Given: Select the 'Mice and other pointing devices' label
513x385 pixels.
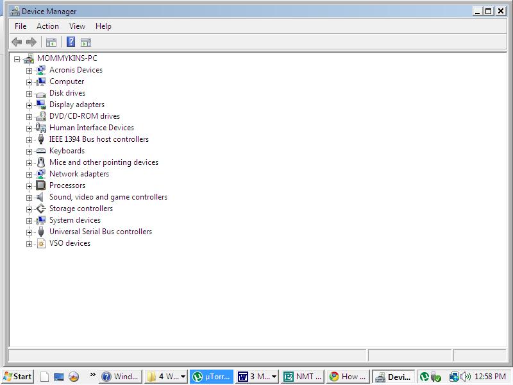Looking at the screenshot, I should [x=104, y=162].
